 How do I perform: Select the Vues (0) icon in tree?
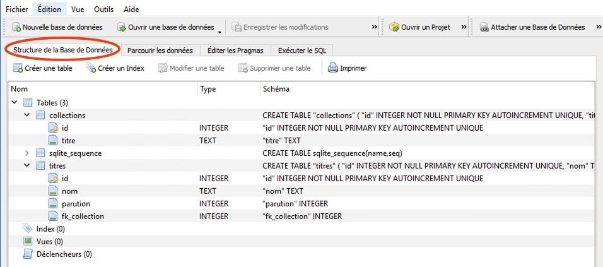(27, 241)
